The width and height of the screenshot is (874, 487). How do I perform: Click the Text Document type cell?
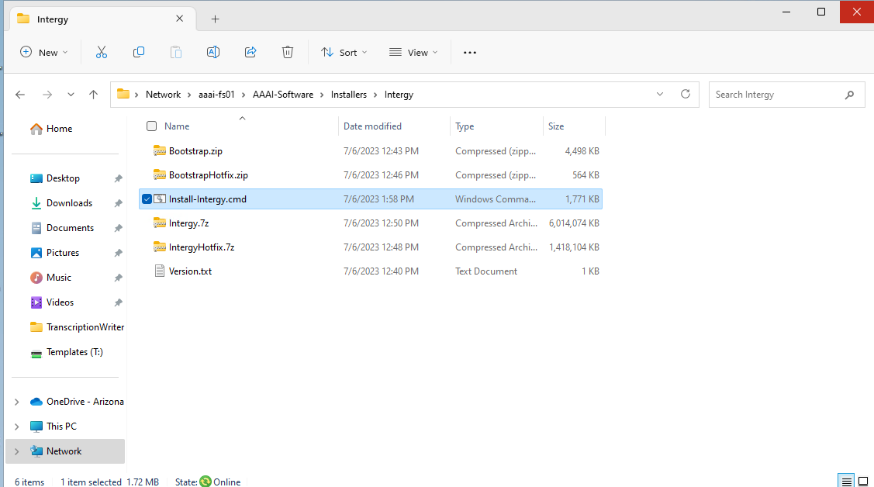pos(486,271)
